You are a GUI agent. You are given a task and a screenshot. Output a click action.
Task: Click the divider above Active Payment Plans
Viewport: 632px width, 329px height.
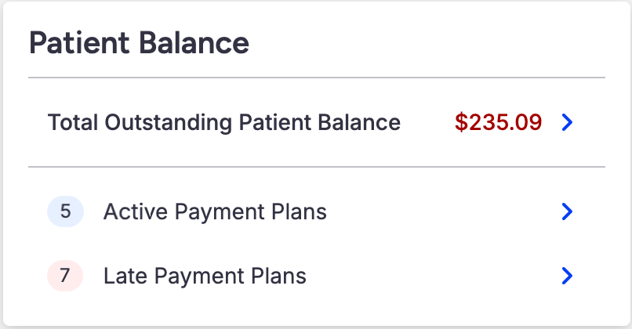[x=316, y=167]
